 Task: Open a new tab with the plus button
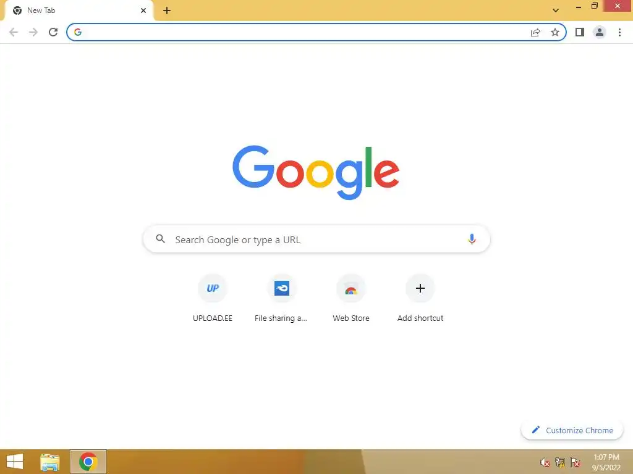pos(167,10)
